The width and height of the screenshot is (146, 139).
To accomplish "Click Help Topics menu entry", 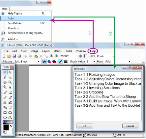I will (26, 14).
